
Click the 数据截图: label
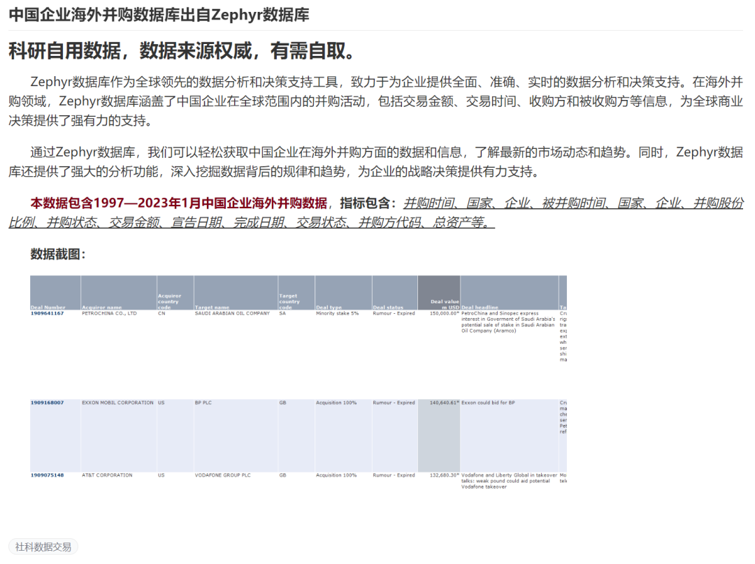(58, 254)
